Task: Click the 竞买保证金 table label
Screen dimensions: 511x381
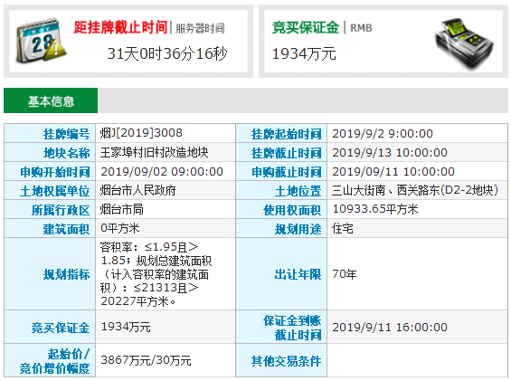Action: (61, 328)
